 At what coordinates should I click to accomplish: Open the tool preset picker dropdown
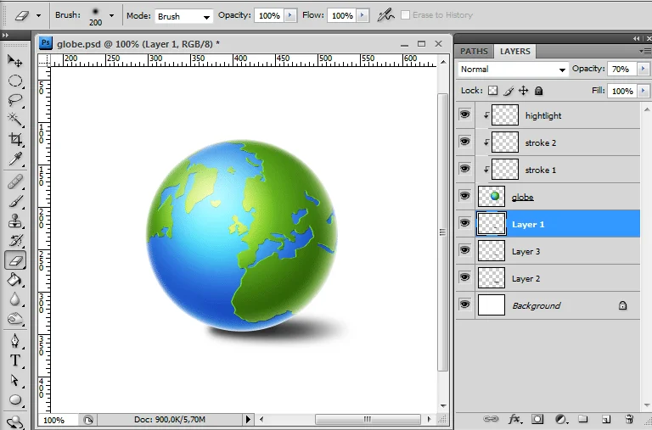click(x=39, y=16)
